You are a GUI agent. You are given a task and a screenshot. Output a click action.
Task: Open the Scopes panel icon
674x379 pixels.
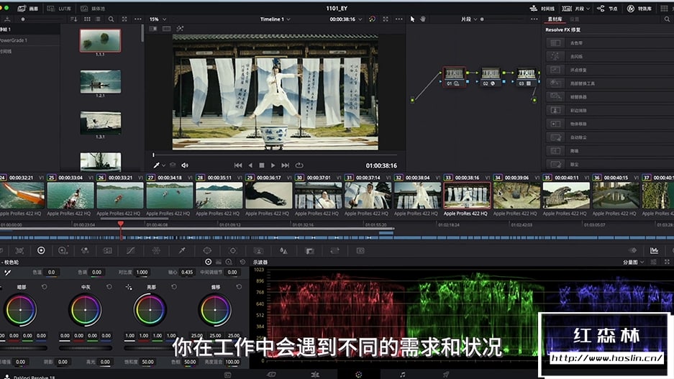(x=654, y=250)
